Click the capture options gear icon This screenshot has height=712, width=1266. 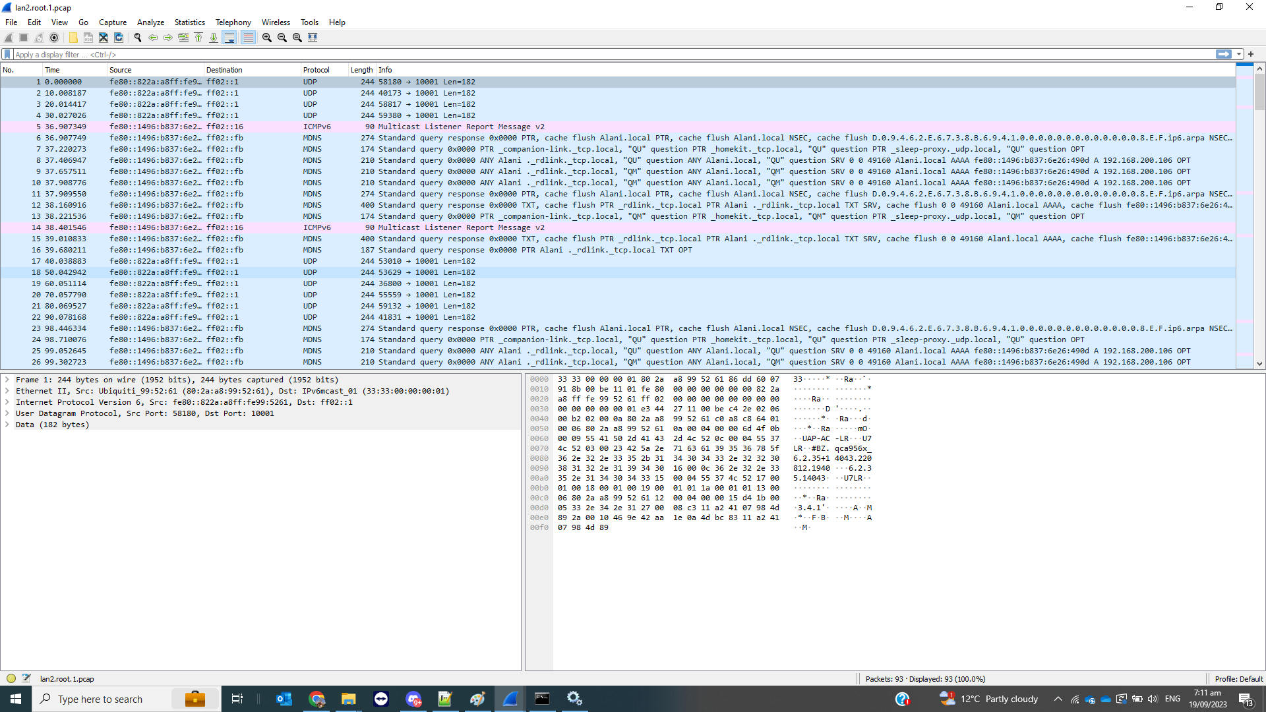[54, 38]
